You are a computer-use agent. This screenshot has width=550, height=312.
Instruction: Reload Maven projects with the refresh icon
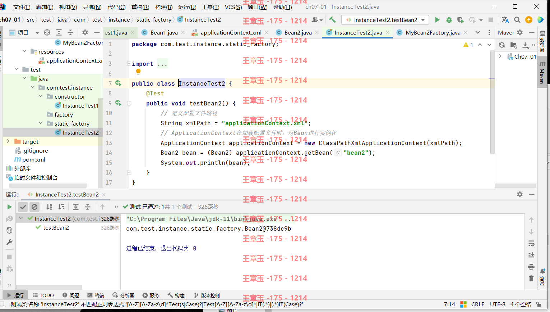[x=502, y=45]
